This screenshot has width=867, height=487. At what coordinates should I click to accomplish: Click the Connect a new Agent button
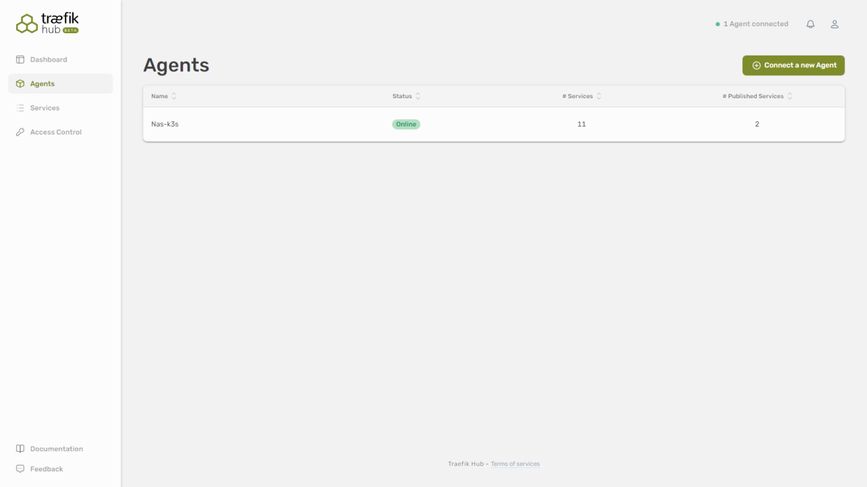click(x=793, y=66)
